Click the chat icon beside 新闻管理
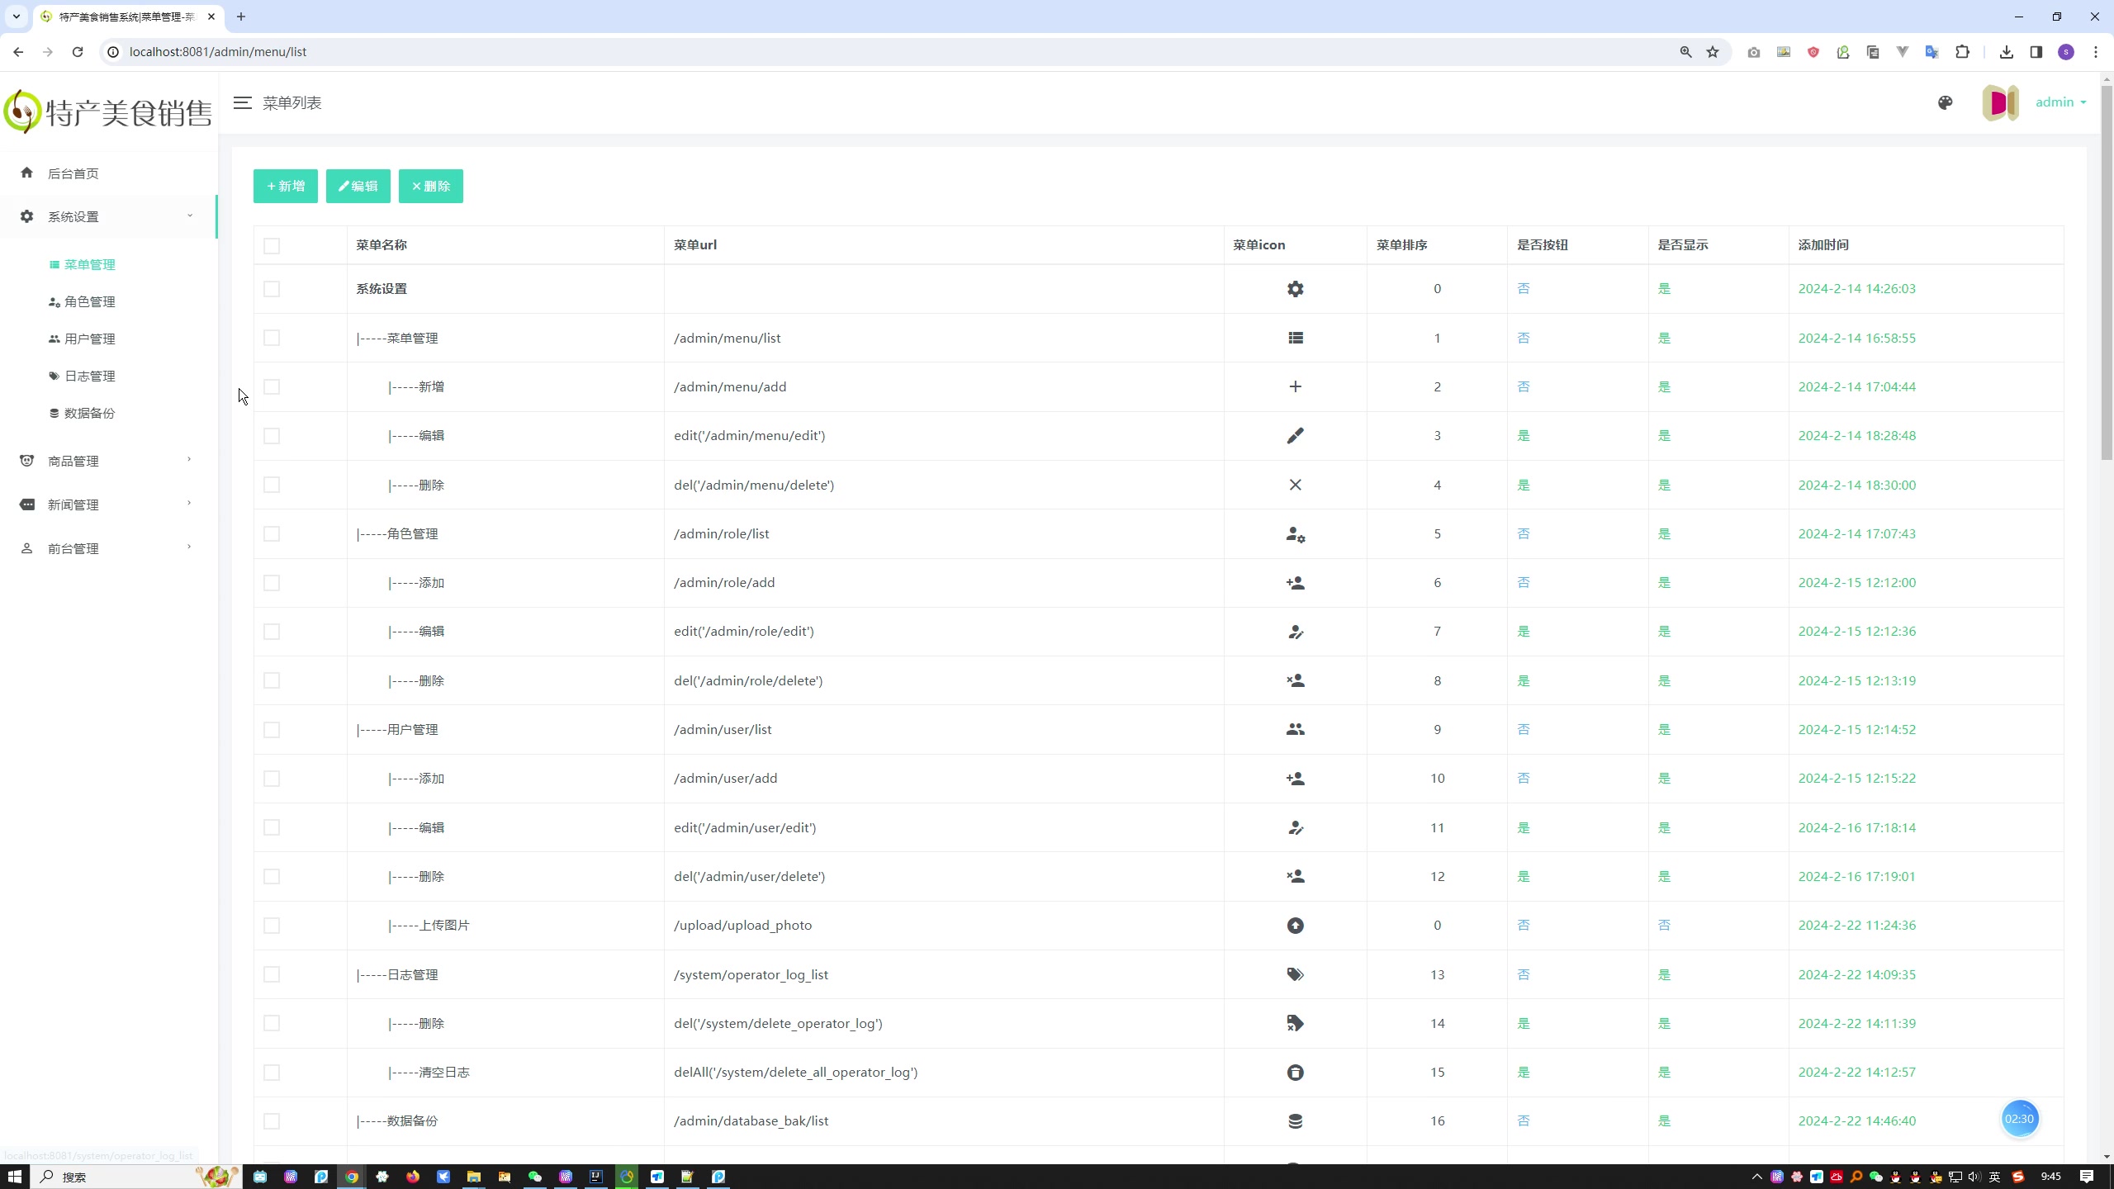Image resolution: width=2114 pixels, height=1189 pixels. (x=26, y=504)
